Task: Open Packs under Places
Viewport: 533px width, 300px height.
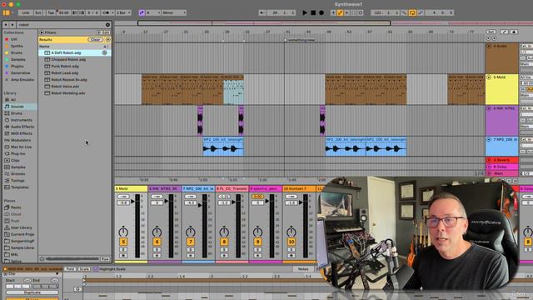Action: tap(16, 207)
